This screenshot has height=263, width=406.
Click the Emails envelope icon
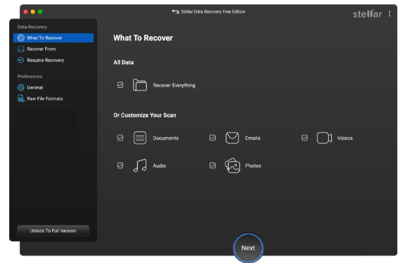coord(232,138)
